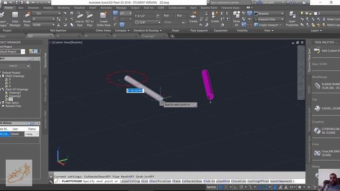Click the elevation 1'-6 1/2" input field
340x191 pixels.
pyautogui.click(x=144, y=16)
